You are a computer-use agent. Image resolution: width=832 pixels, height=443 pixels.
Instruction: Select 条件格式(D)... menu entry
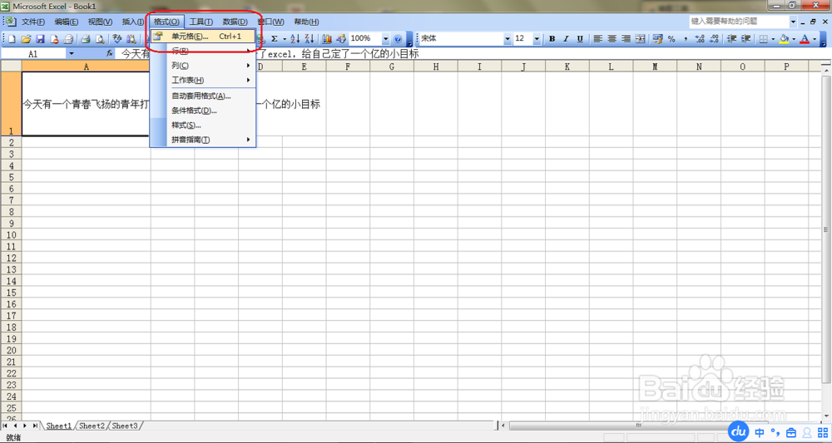click(x=203, y=111)
